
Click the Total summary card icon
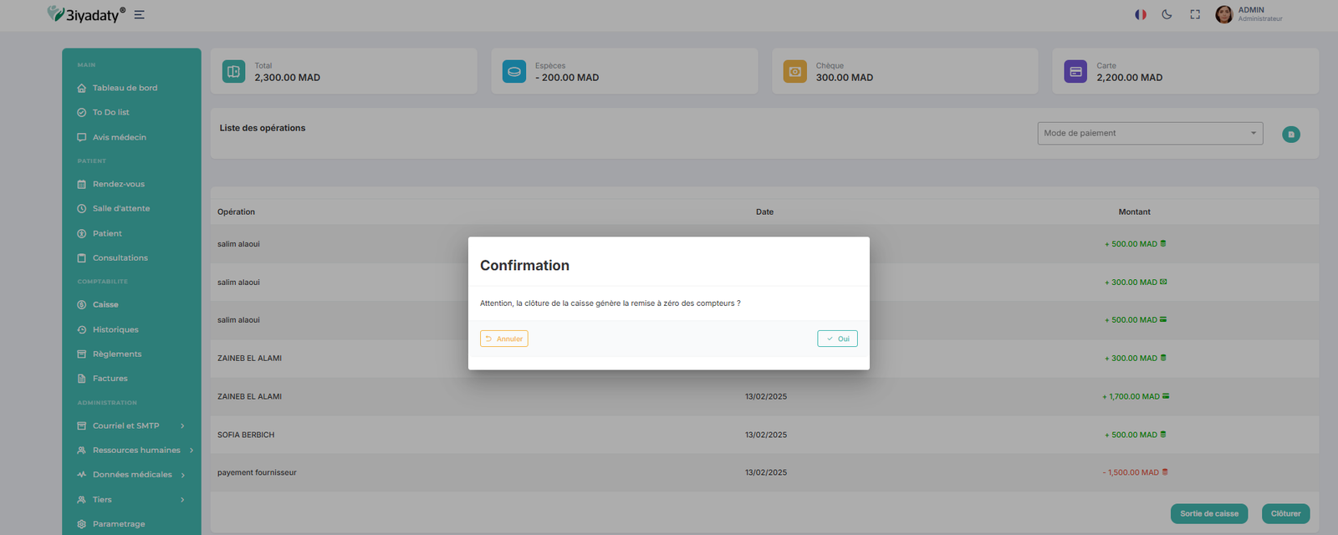pyautogui.click(x=234, y=72)
